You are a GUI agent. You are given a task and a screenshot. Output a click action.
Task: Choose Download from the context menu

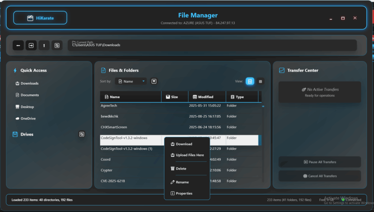pos(184,144)
